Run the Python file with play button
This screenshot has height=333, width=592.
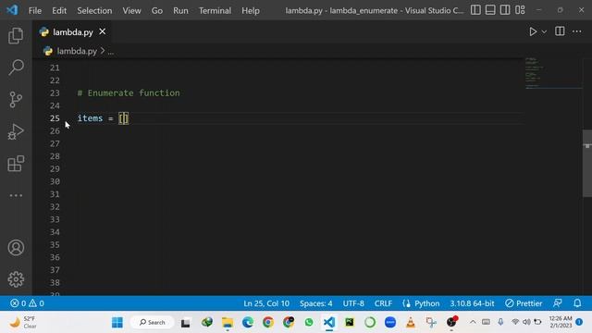533,31
